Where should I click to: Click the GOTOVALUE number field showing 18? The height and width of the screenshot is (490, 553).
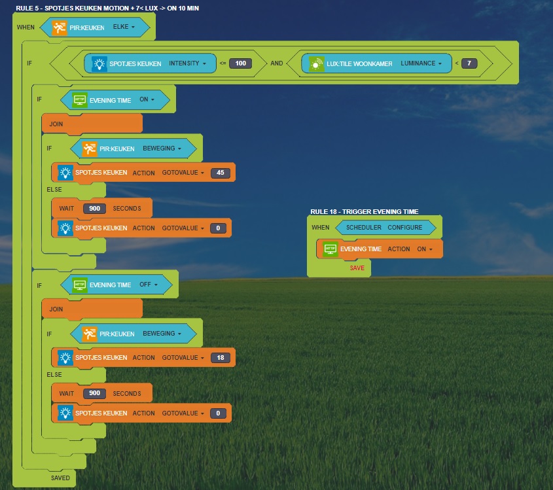[221, 358]
